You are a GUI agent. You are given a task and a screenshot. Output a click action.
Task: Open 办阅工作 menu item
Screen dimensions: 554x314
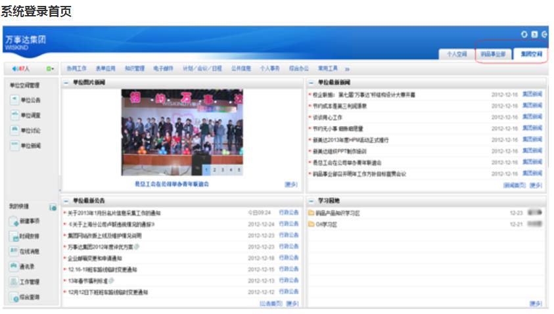[77, 68]
